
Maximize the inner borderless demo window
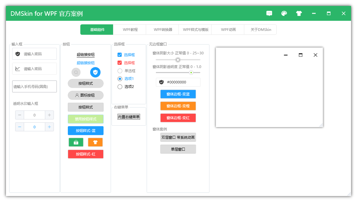pos(300,55)
